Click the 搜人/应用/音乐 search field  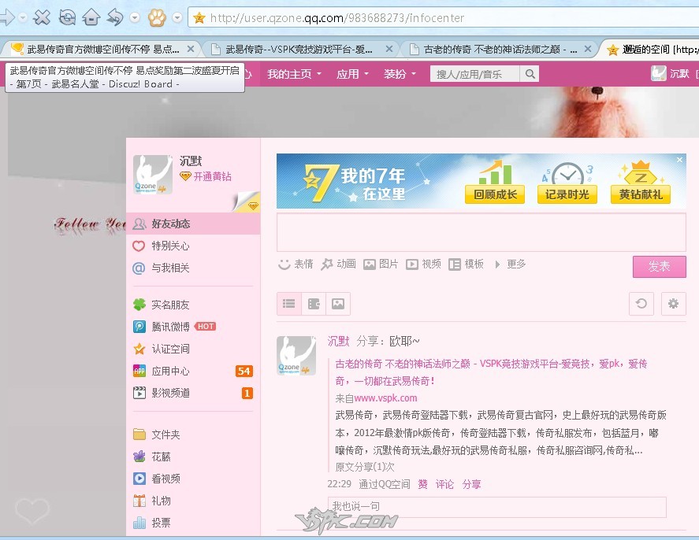click(x=474, y=74)
